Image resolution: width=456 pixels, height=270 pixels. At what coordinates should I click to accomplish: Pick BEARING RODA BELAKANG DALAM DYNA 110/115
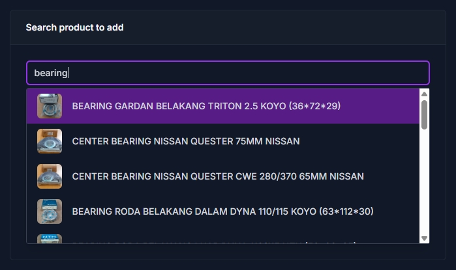[x=223, y=211]
